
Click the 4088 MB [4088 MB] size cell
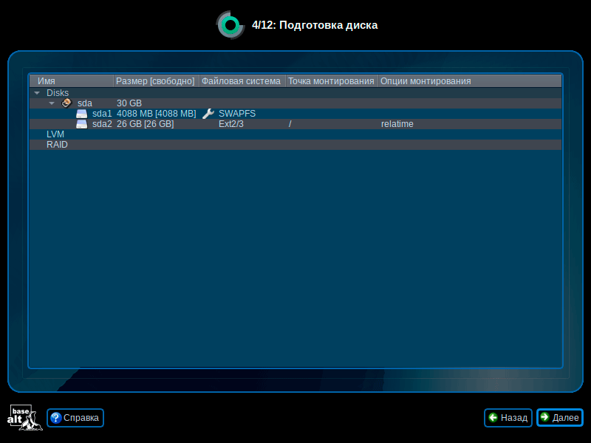click(x=156, y=114)
